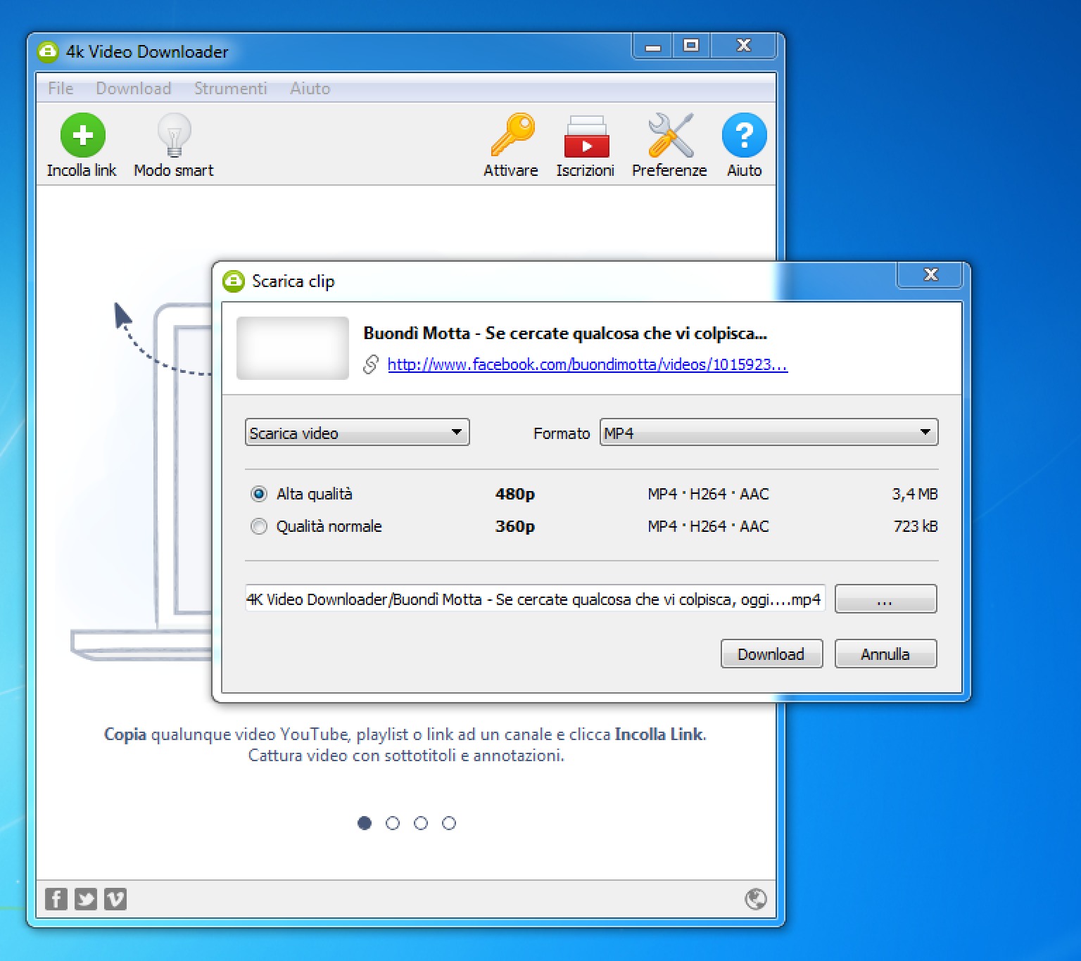Click the chain link icon beside the URL
The width and height of the screenshot is (1081, 961).
pyautogui.click(x=371, y=364)
